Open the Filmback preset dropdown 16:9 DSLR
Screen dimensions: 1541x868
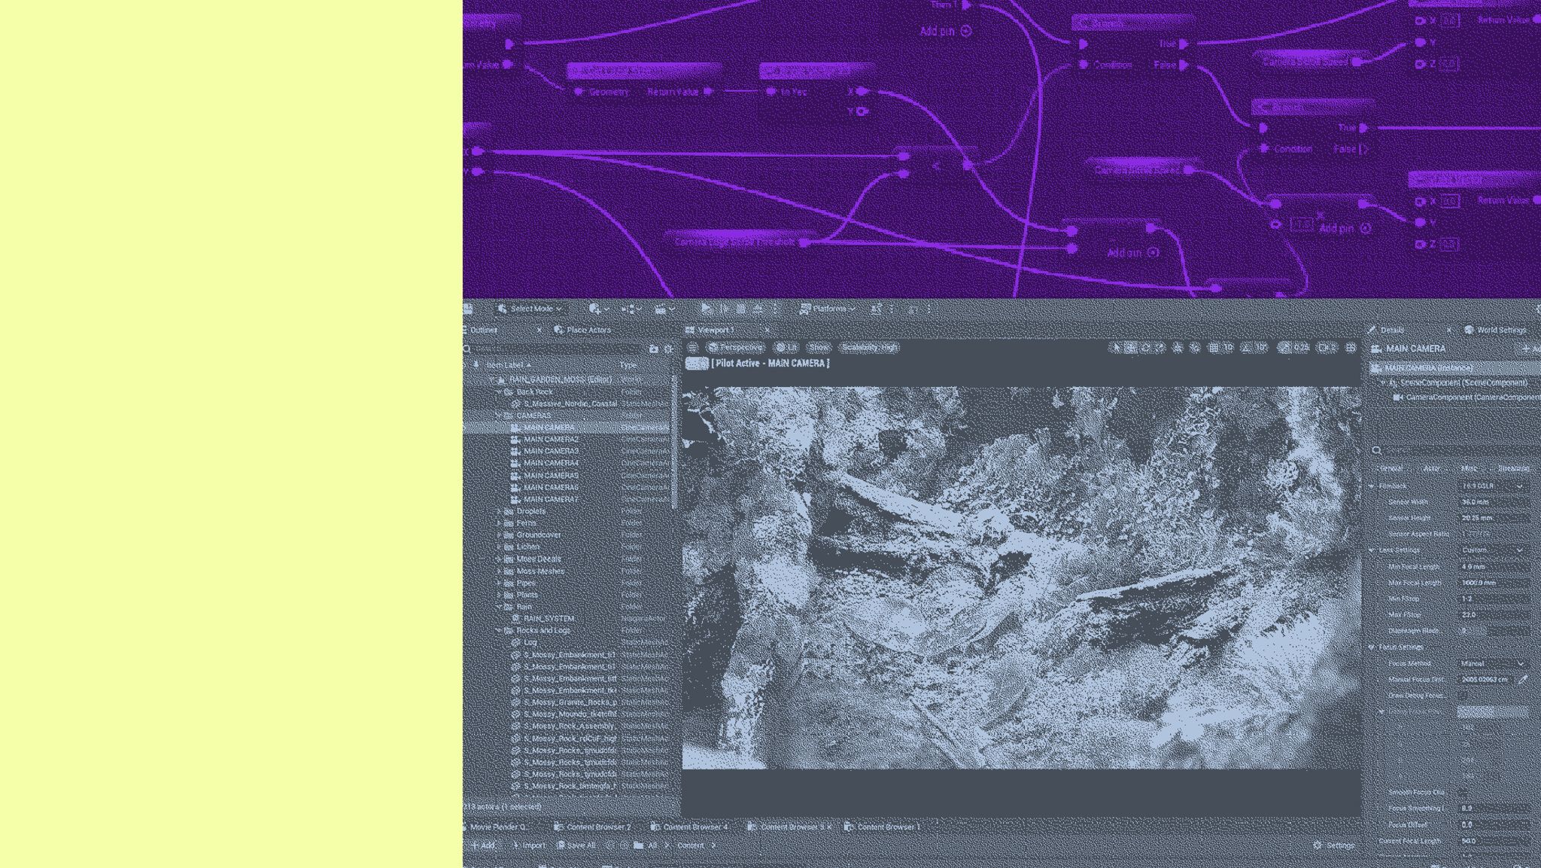tap(1492, 486)
